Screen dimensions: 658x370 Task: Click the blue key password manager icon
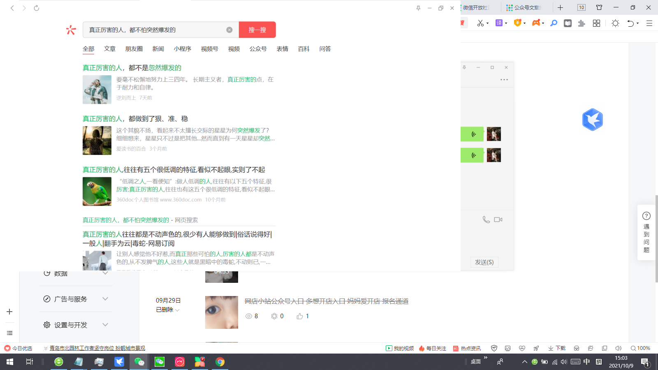pos(554,23)
